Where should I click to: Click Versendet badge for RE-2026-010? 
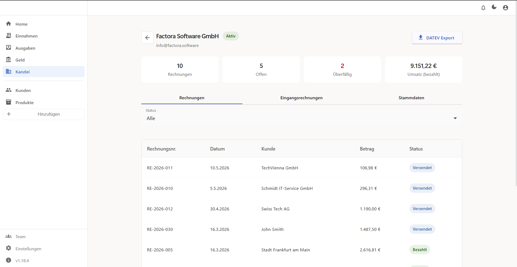[x=422, y=188]
